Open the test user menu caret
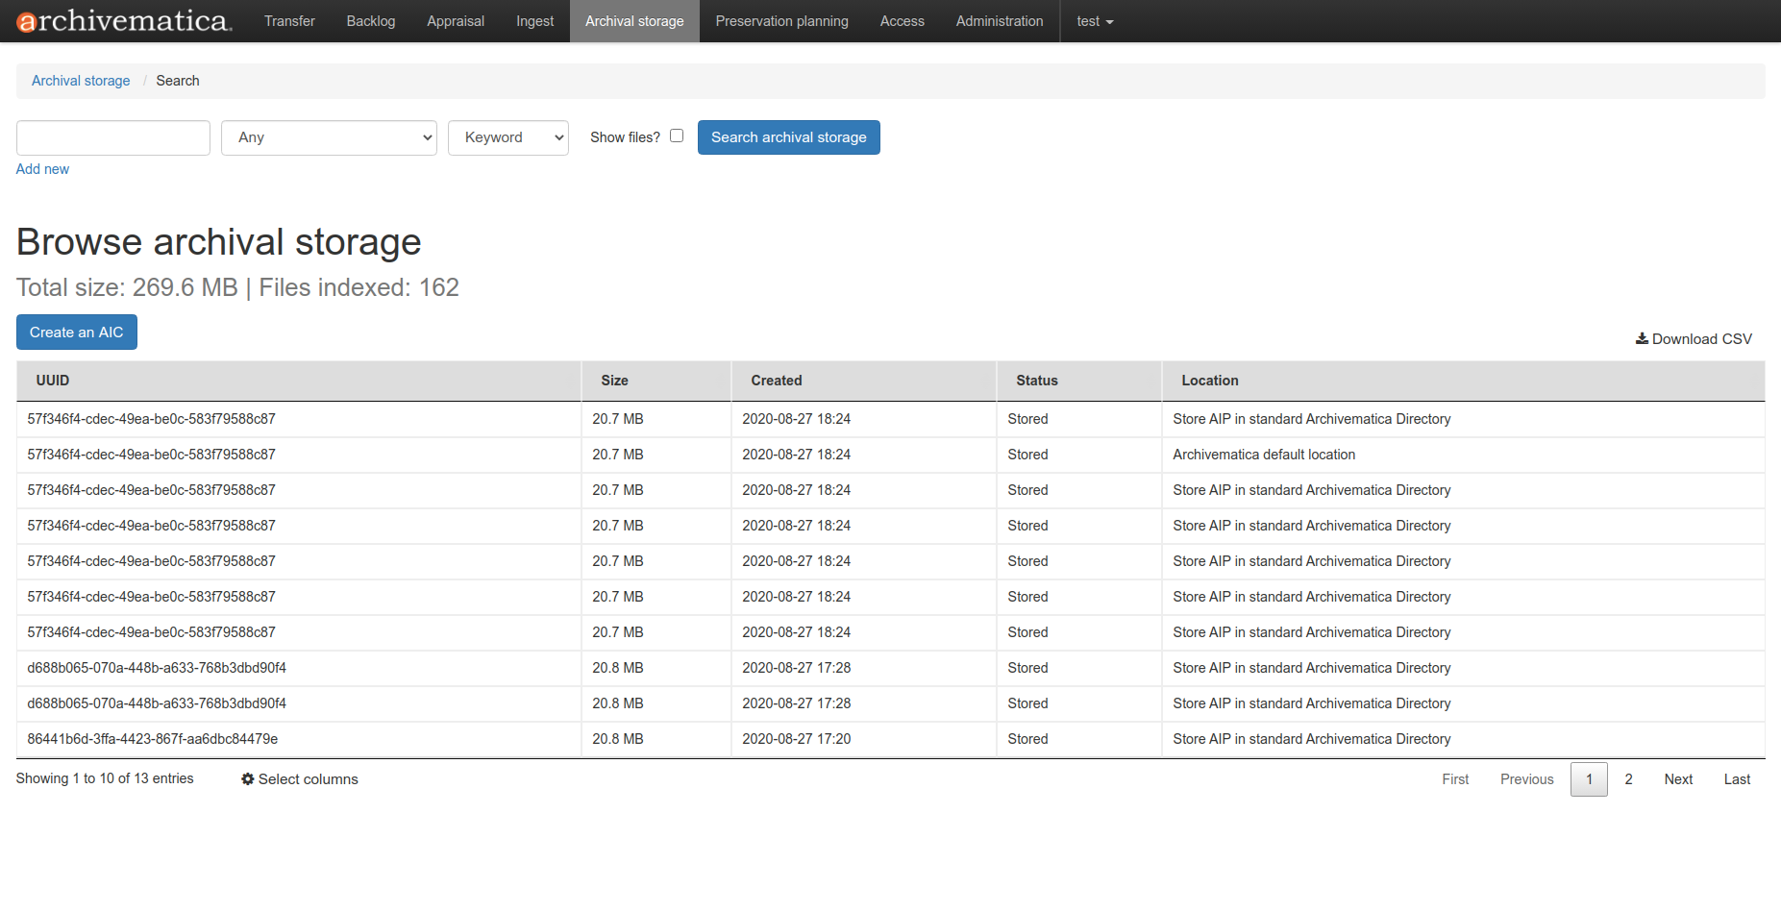 pos(1109,21)
